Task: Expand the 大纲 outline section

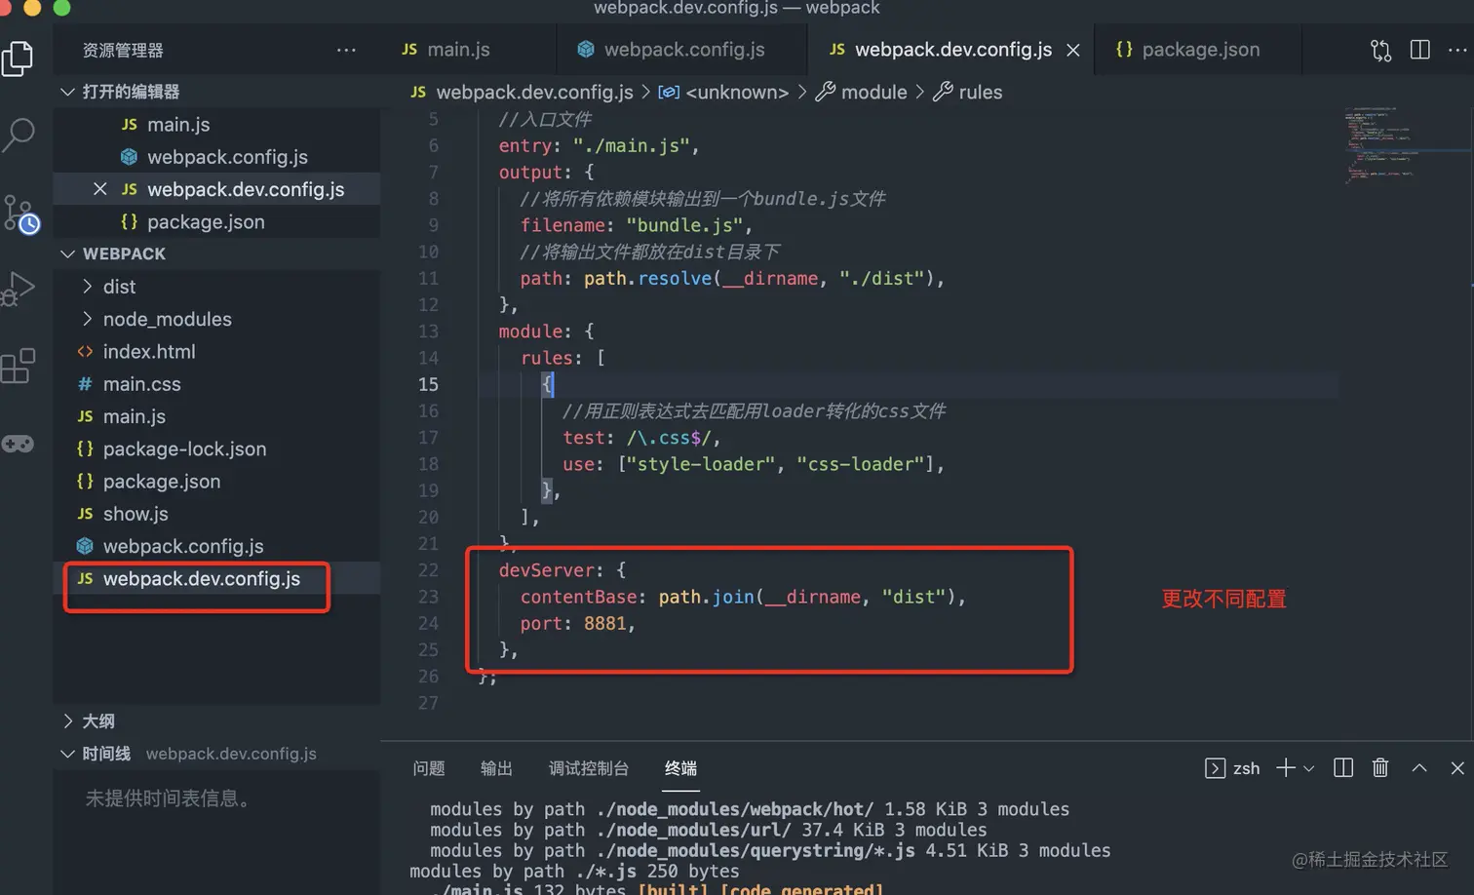Action: coord(67,721)
